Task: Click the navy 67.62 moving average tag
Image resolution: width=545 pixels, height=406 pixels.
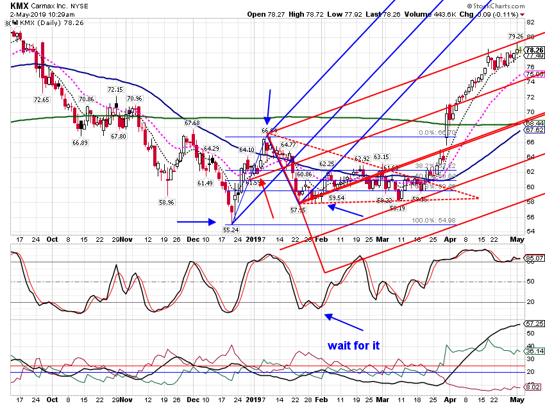Action: (535, 130)
